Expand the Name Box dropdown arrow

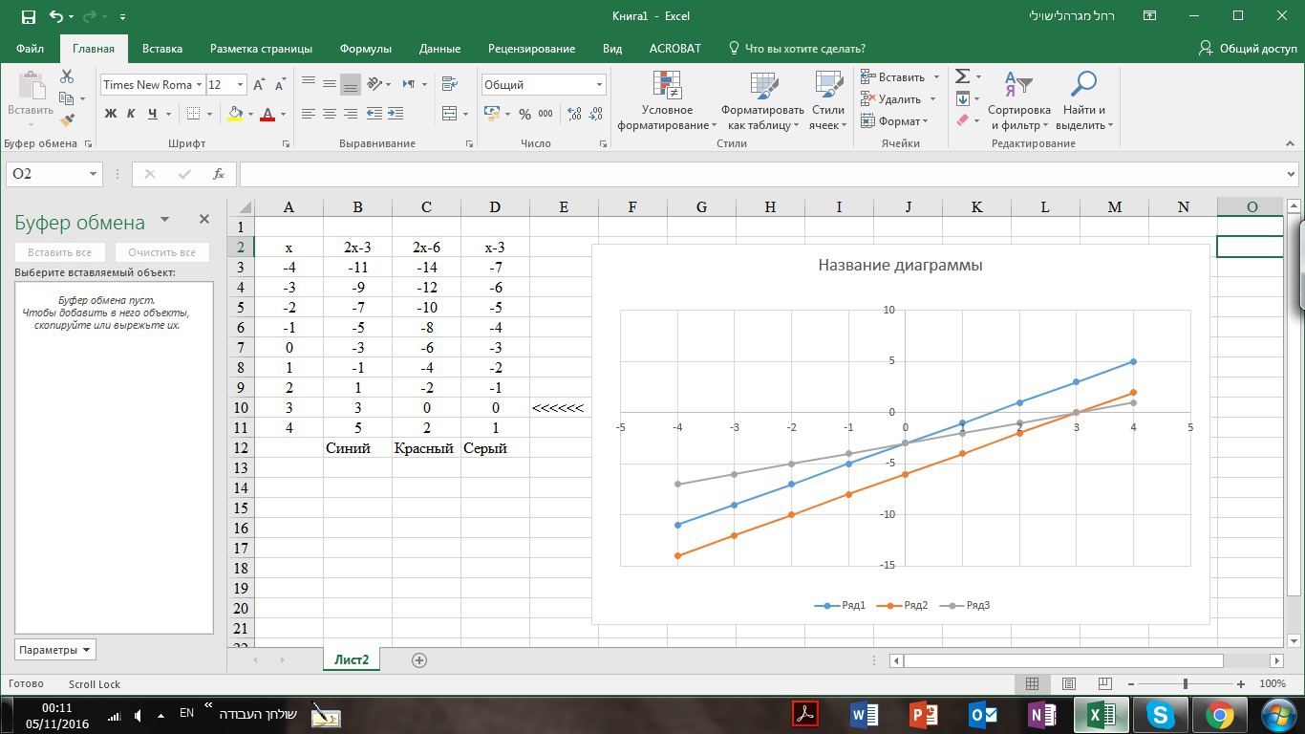click(x=93, y=174)
